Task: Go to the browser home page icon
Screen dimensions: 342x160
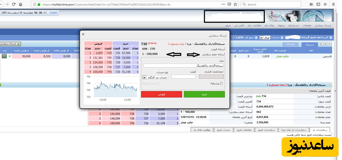Action: tap(21, 5)
